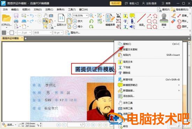Select the yellow Highlight Text toolbar icon
This screenshot has height=129, width=192.
pyautogui.click(x=125, y=16)
